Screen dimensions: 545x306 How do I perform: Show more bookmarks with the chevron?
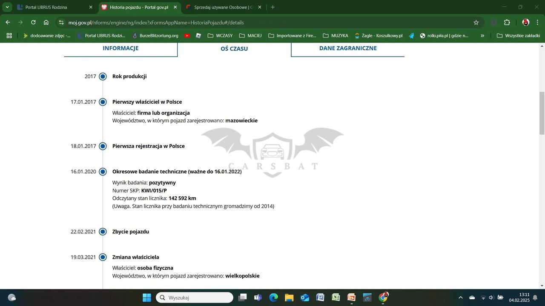click(x=482, y=36)
